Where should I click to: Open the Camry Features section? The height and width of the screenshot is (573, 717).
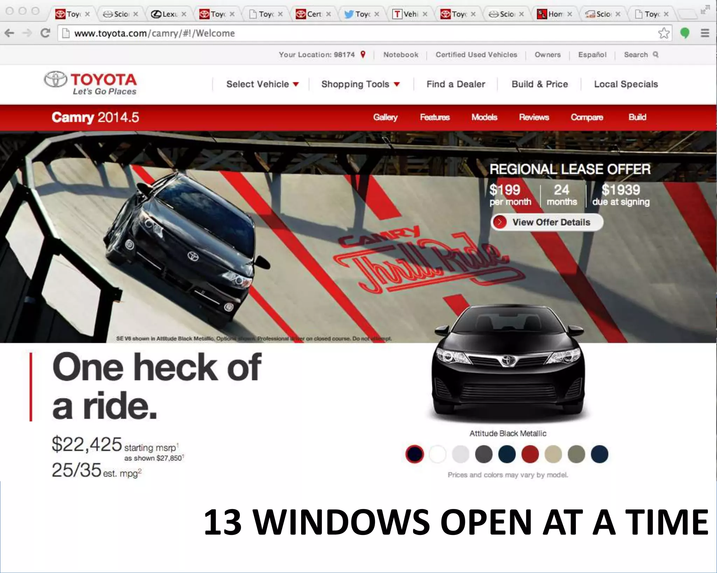(435, 117)
